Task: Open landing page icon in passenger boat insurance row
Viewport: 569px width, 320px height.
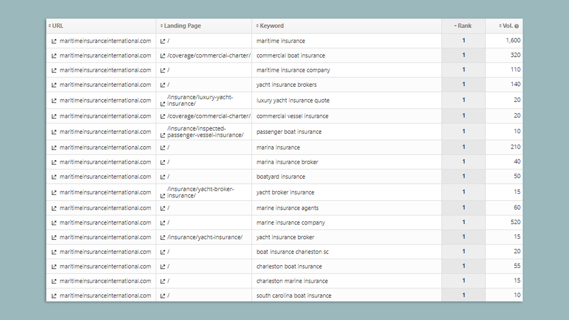Action: point(163,135)
